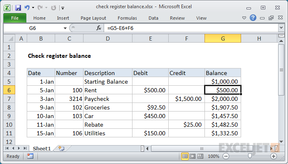Switch to Page Layout view in status bar

[x=193, y=156]
